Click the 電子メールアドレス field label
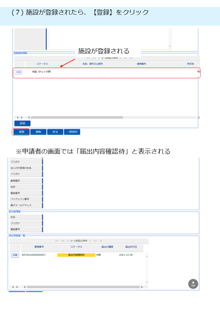220x318 pixels. [21, 205]
